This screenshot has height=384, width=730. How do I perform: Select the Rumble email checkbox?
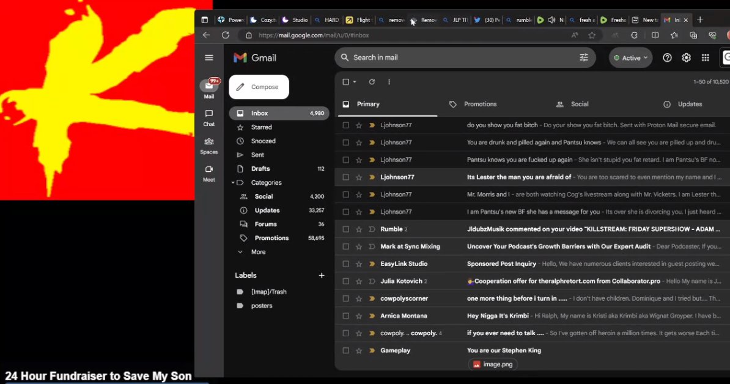click(345, 229)
